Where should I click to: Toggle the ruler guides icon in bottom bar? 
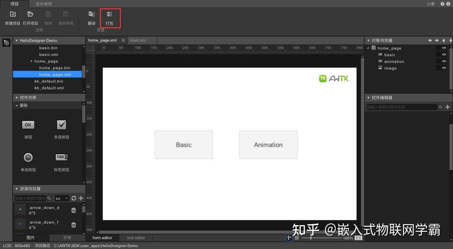289,238
